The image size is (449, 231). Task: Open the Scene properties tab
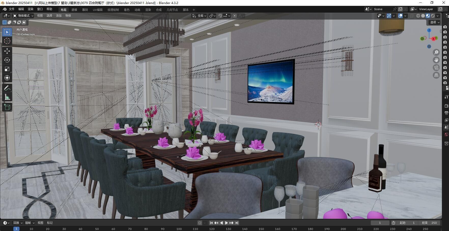point(446,127)
